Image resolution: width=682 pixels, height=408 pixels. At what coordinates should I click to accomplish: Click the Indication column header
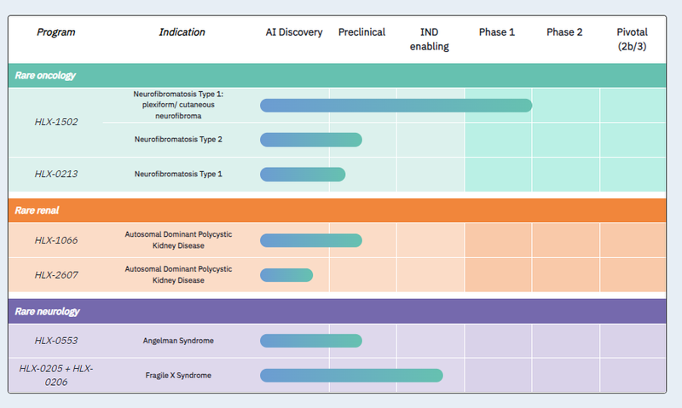pyautogui.click(x=182, y=32)
